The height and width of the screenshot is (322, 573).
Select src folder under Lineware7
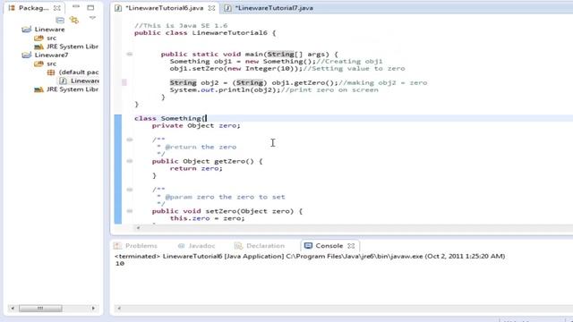(x=52, y=64)
